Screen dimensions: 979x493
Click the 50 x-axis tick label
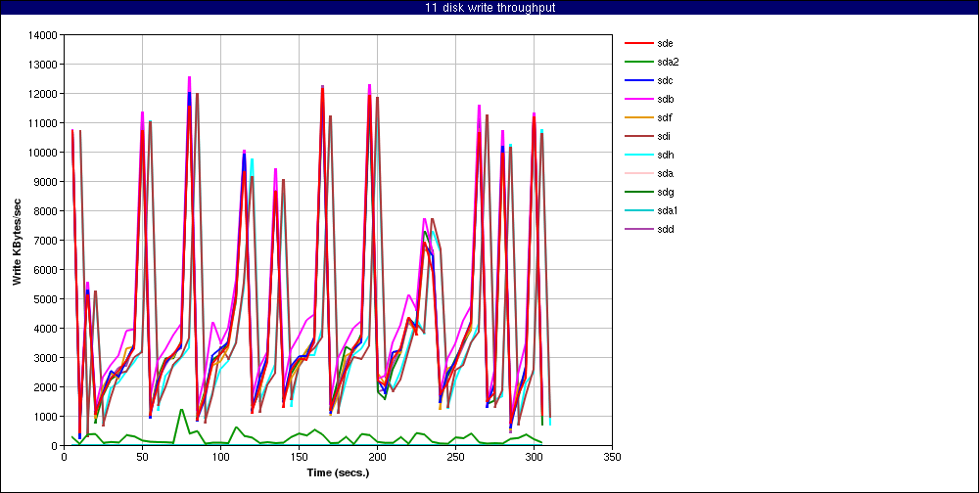[x=142, y=457]
